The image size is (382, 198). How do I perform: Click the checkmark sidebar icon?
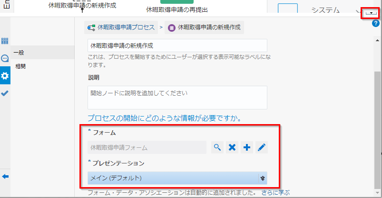pos(5,93)
